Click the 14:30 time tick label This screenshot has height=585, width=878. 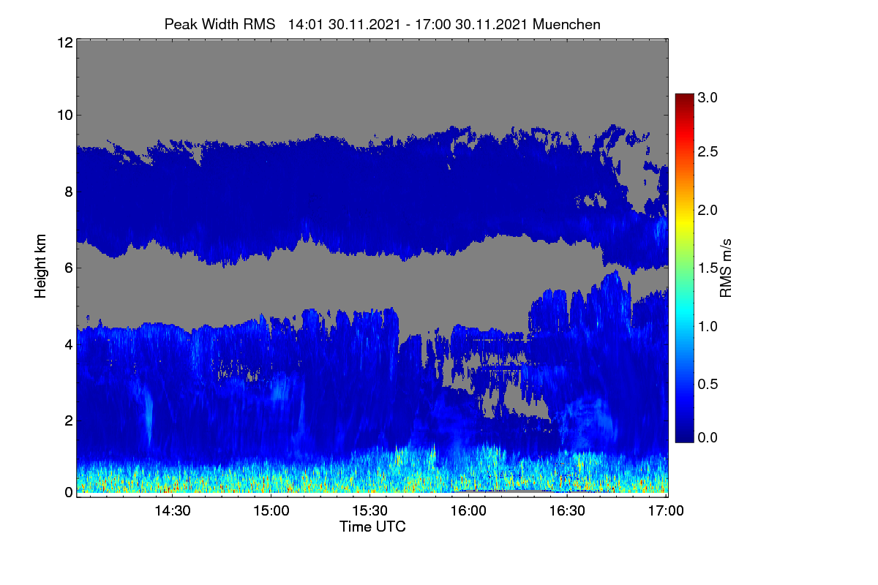pos(172,510)
